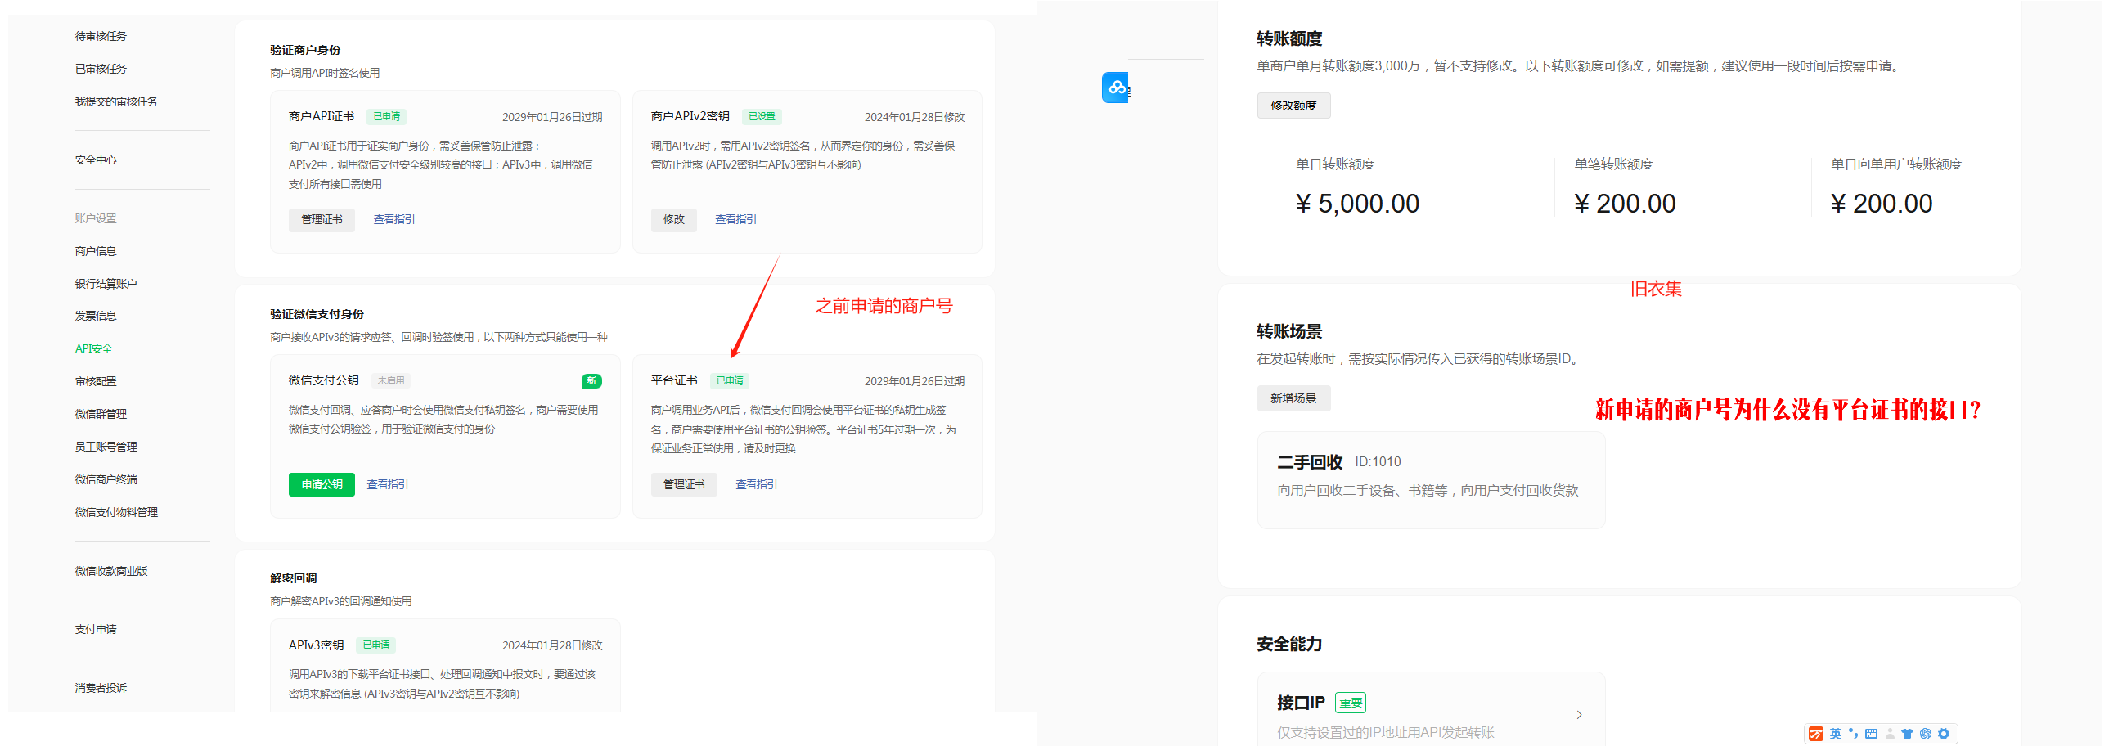The height and width of the screenshot is (746, 2127).
Task: Go to 微信群管理
Action: 101,414
